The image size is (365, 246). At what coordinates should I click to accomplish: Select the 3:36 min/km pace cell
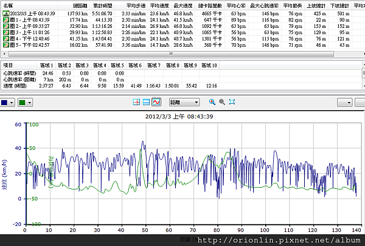[134, 45]
